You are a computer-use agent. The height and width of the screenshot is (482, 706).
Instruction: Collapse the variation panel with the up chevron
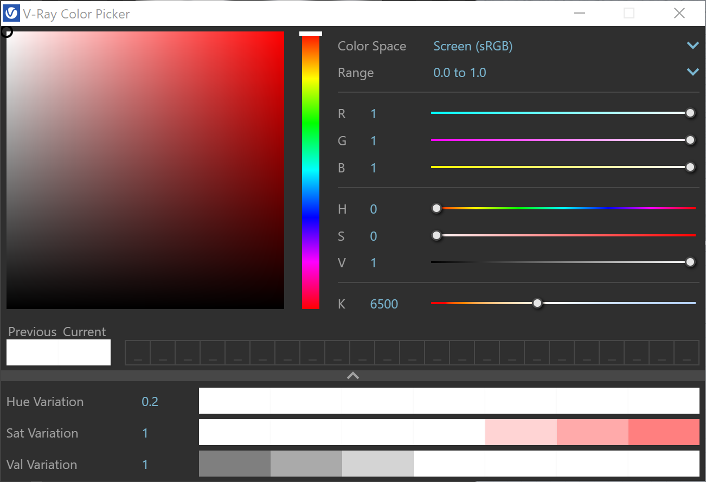(x=353, y=375)
